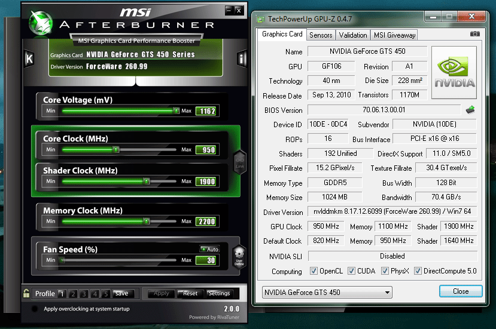Click the Kombustor K button

pos(29,59)
